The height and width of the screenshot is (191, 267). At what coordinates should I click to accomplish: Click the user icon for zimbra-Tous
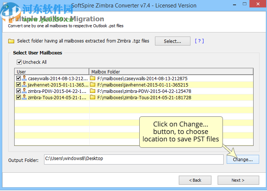click(x=24, y=97)
